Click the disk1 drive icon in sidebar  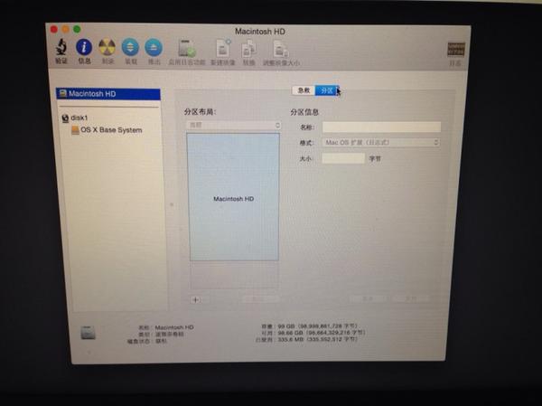tap(65, 118)
